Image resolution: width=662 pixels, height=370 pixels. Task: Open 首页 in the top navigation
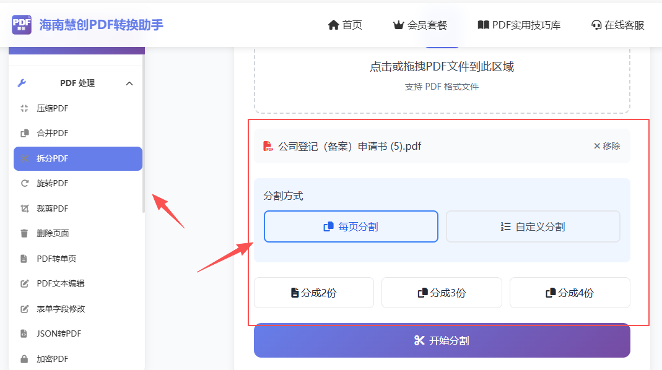pyautogui.click(x=345, y=25)
